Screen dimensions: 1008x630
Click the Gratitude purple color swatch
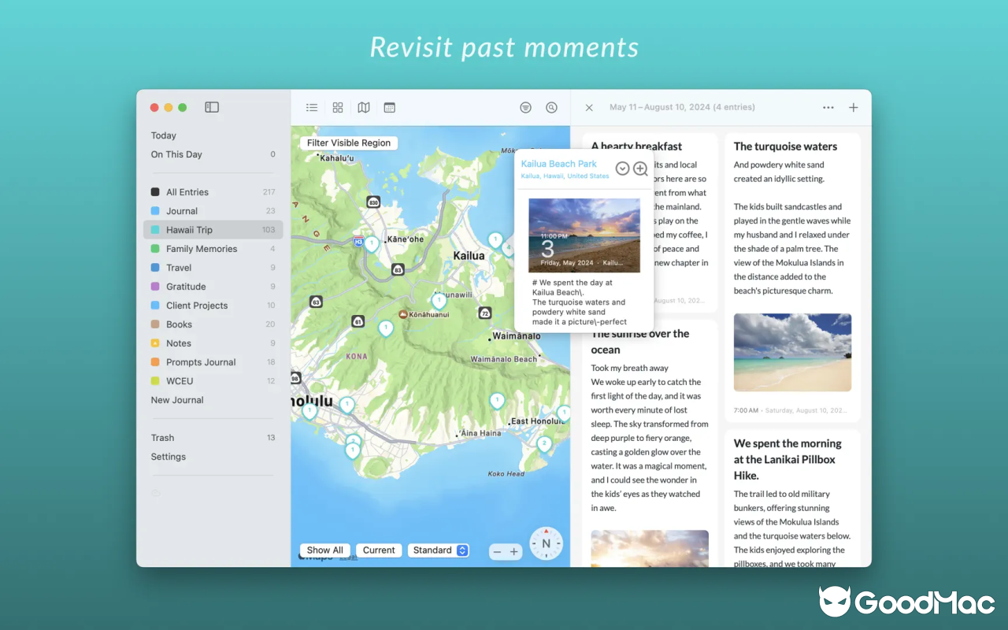(155, 287)
